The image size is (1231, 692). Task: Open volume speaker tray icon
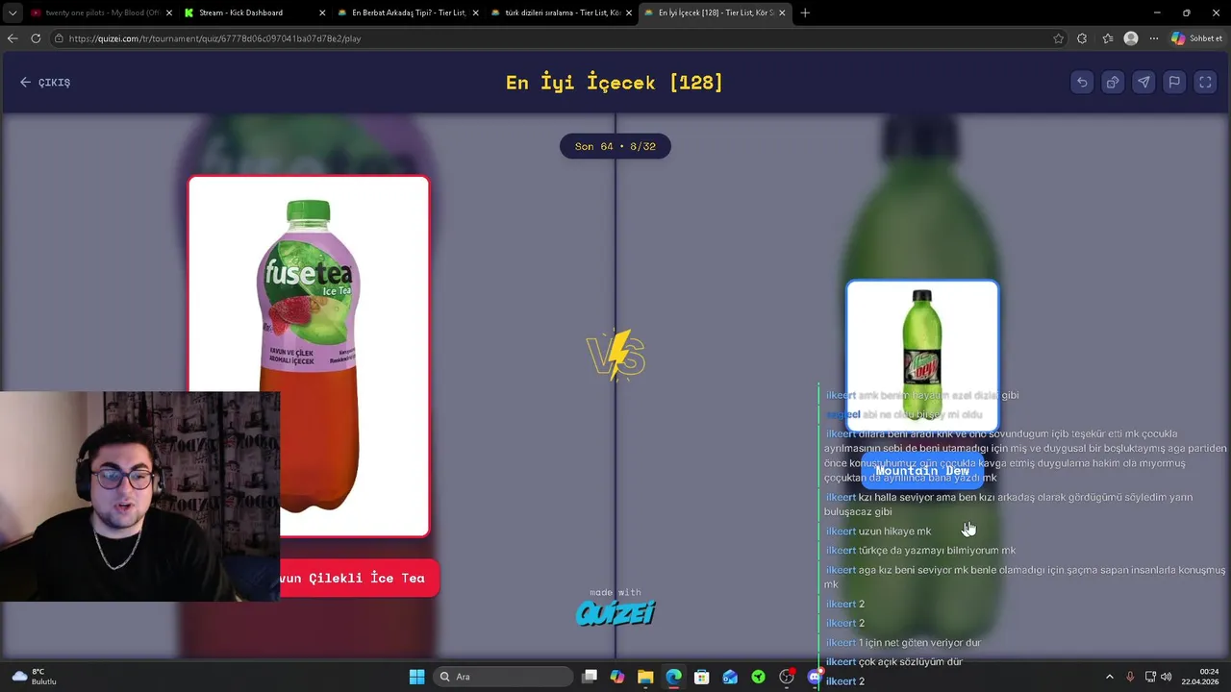pyautogui.click(x=1167, y=677)
